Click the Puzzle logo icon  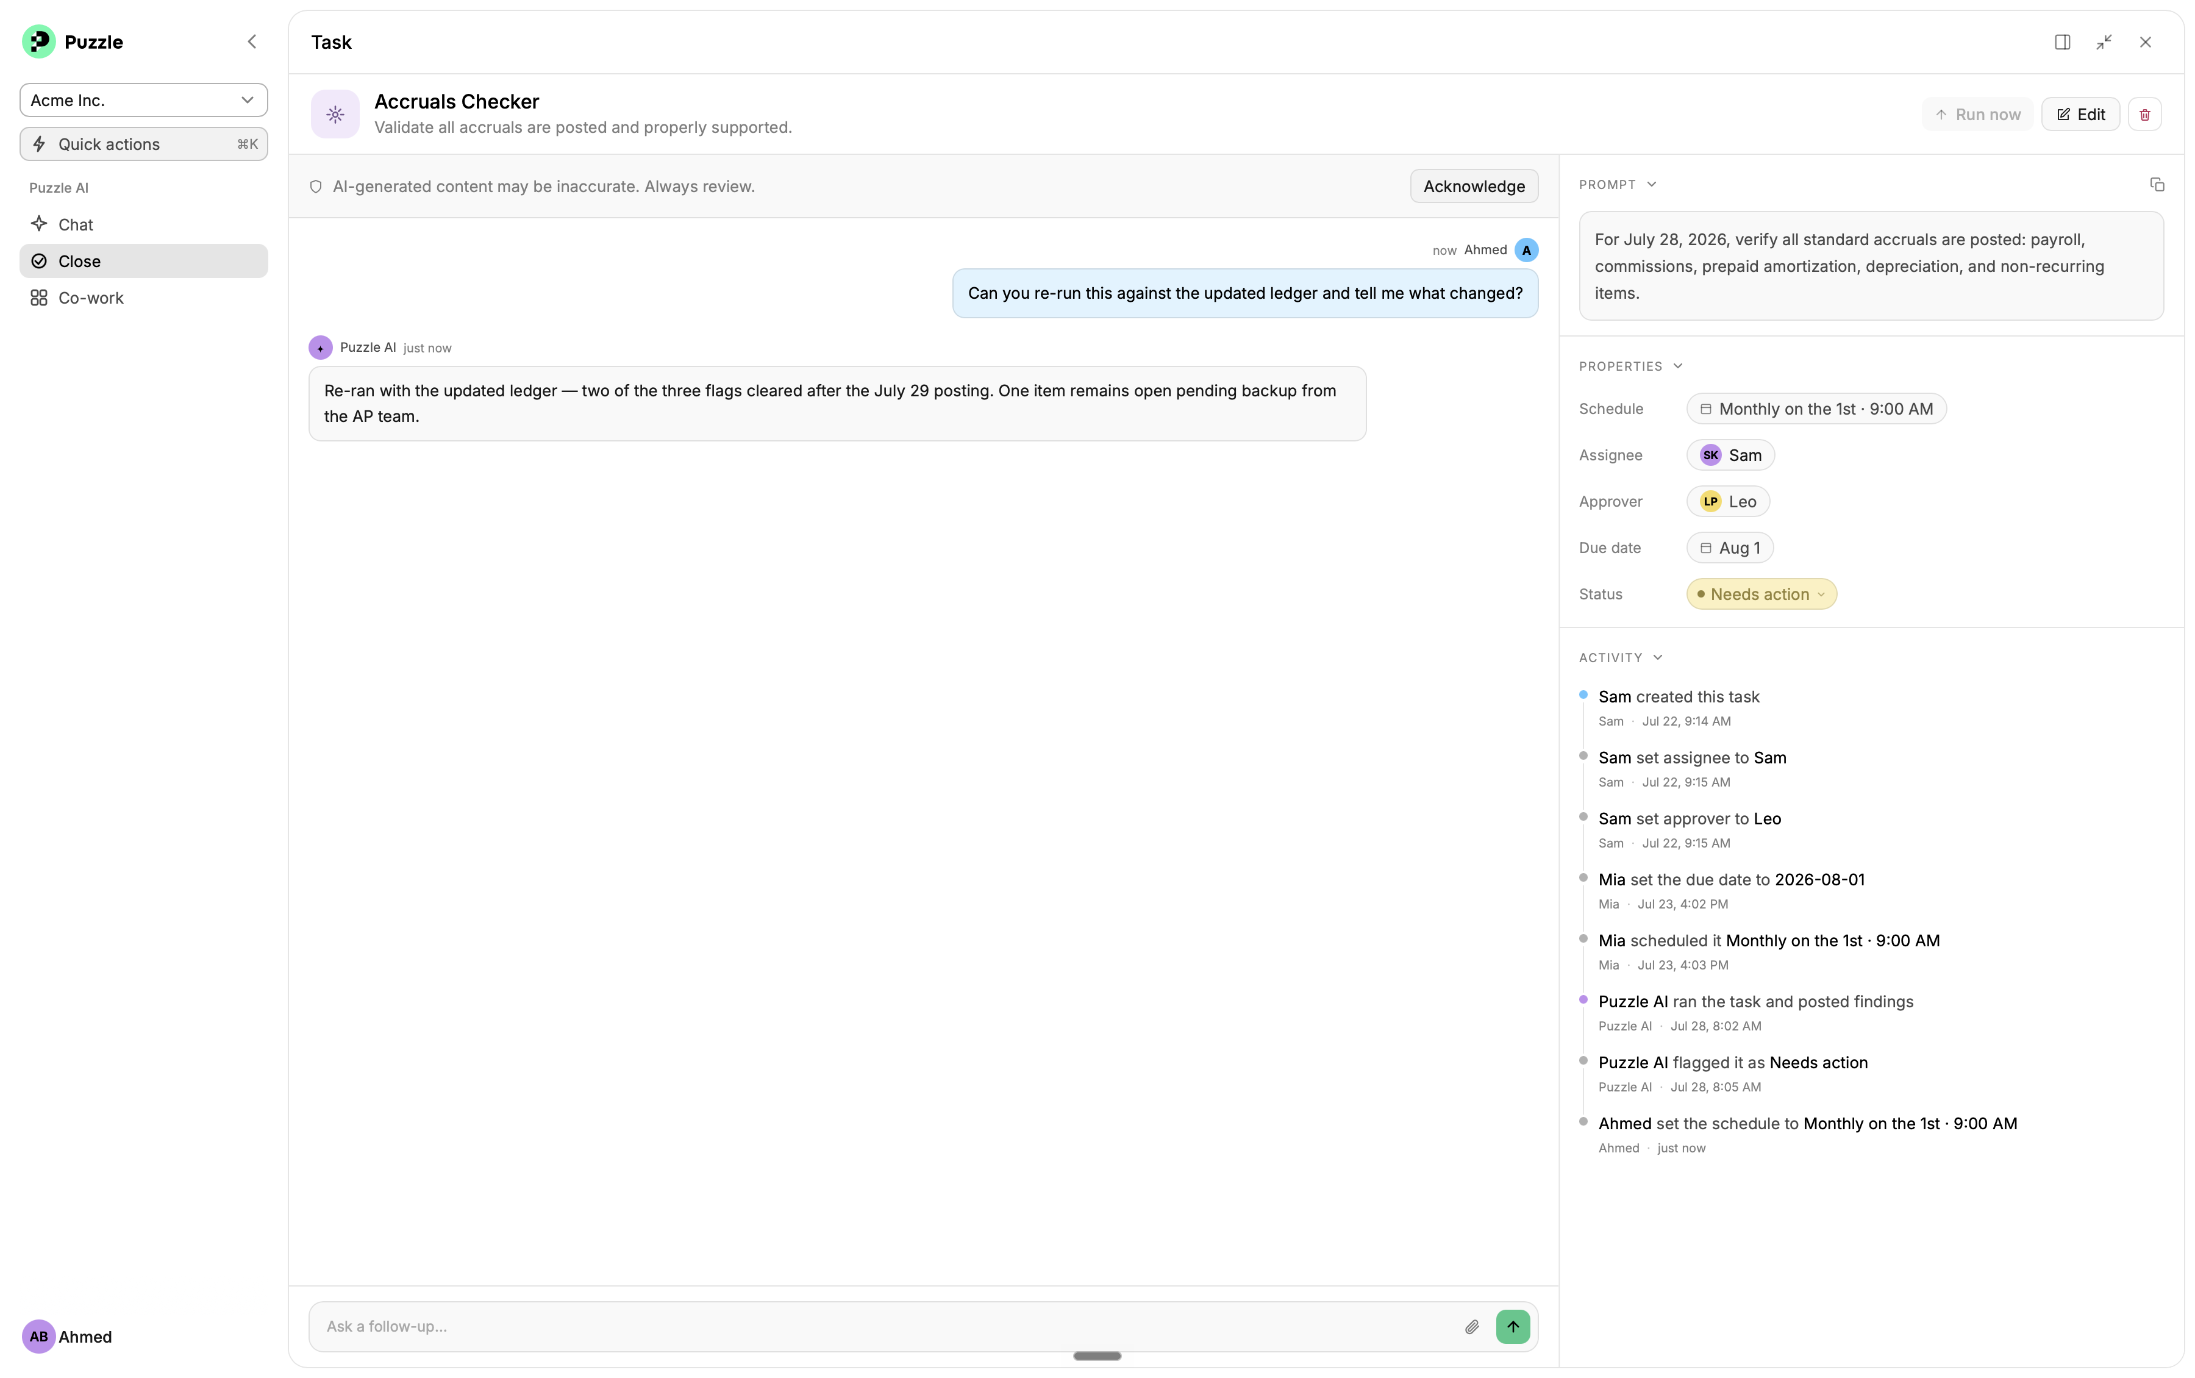click(x=38, y=42)
